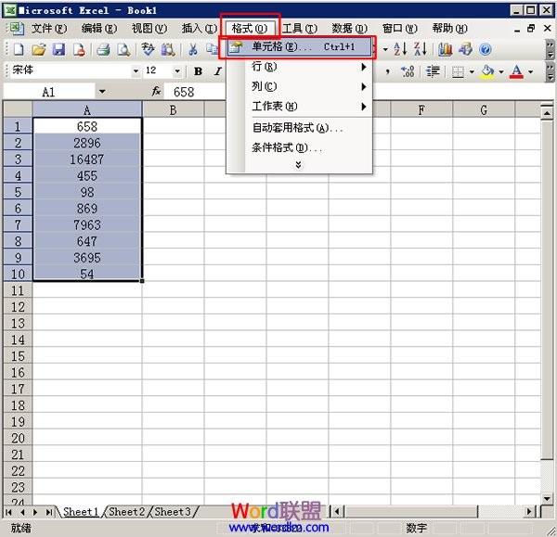The width and height of the screenshot is (557, 537).
Task: Open Excel Help question mark icon
Action: [x=486, y=49]
